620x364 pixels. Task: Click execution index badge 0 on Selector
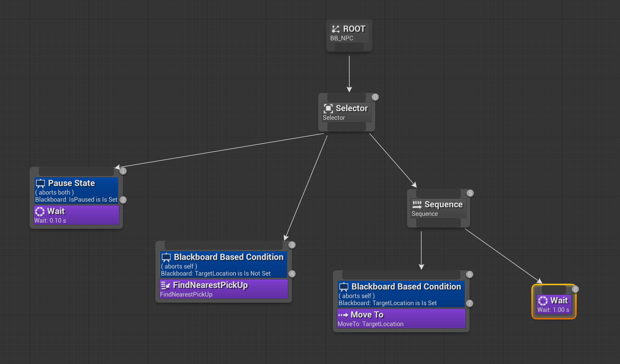tap(375, 97)
